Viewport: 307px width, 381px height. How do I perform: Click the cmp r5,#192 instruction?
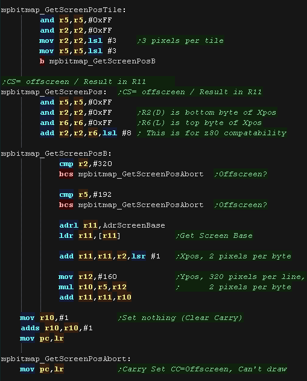pos(86,194)
